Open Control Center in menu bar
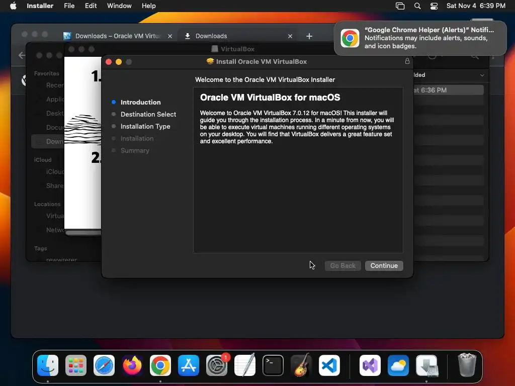The width and height of the screenshot is (515, 386). (434, 6)
